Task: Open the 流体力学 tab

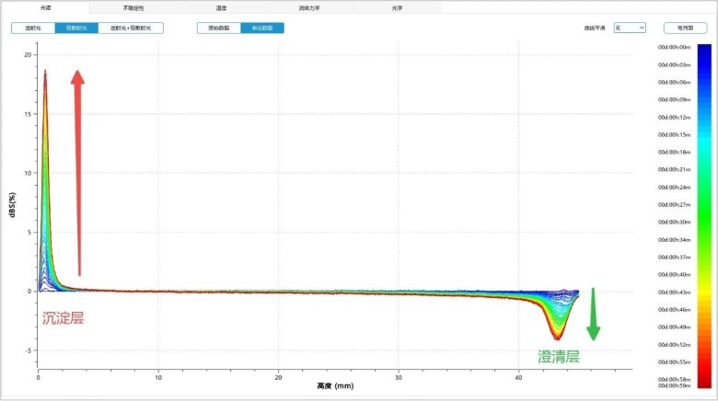Action: 308,6
